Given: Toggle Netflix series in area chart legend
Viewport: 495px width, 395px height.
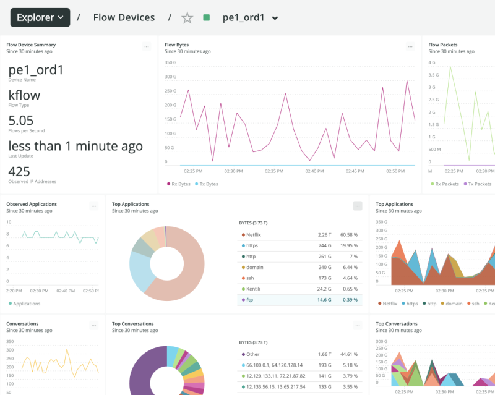Looking at the screenshot, I should (x=387, y=304).
